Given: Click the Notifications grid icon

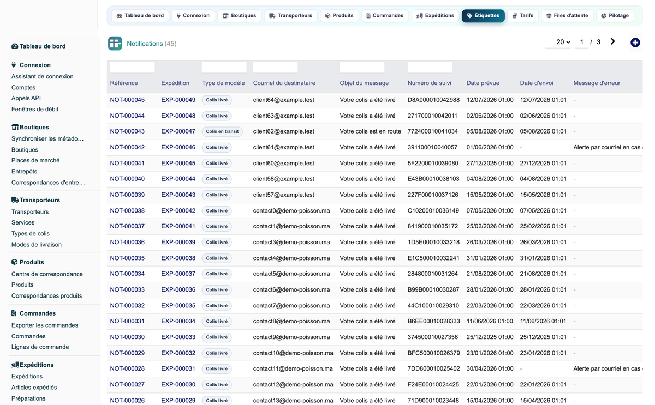Looking at the screenshot, I should [x=115, y=44].
